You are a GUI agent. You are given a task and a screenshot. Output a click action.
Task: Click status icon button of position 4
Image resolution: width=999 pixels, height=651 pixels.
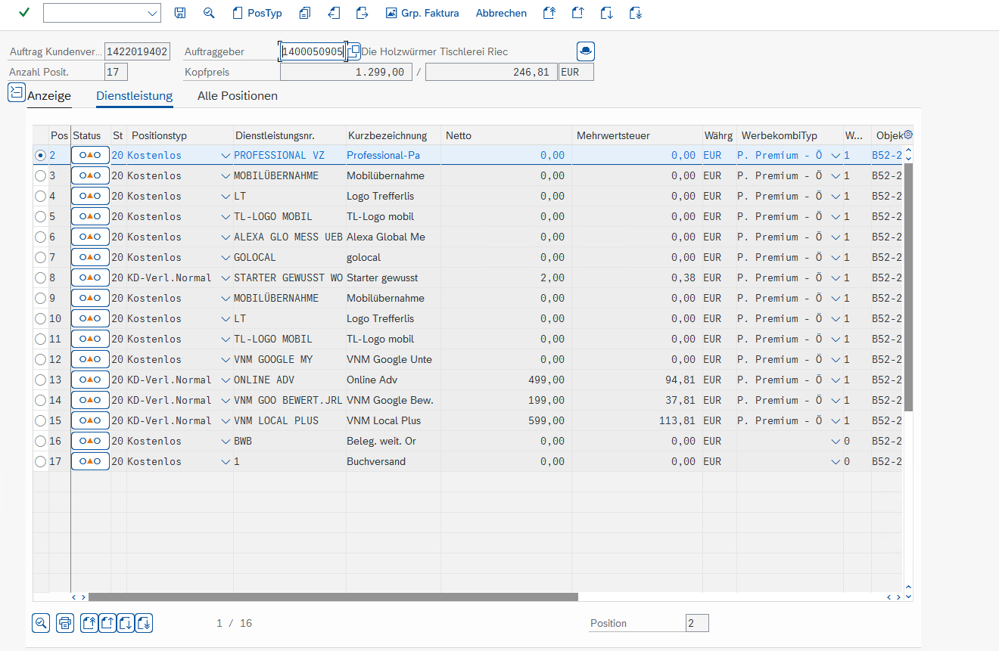[90, 196]
